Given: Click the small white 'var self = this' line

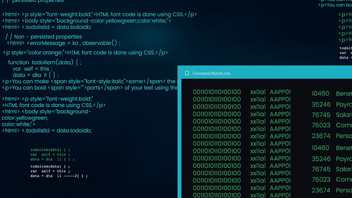Looking at the screenshot, I should [x=50, y=171].
